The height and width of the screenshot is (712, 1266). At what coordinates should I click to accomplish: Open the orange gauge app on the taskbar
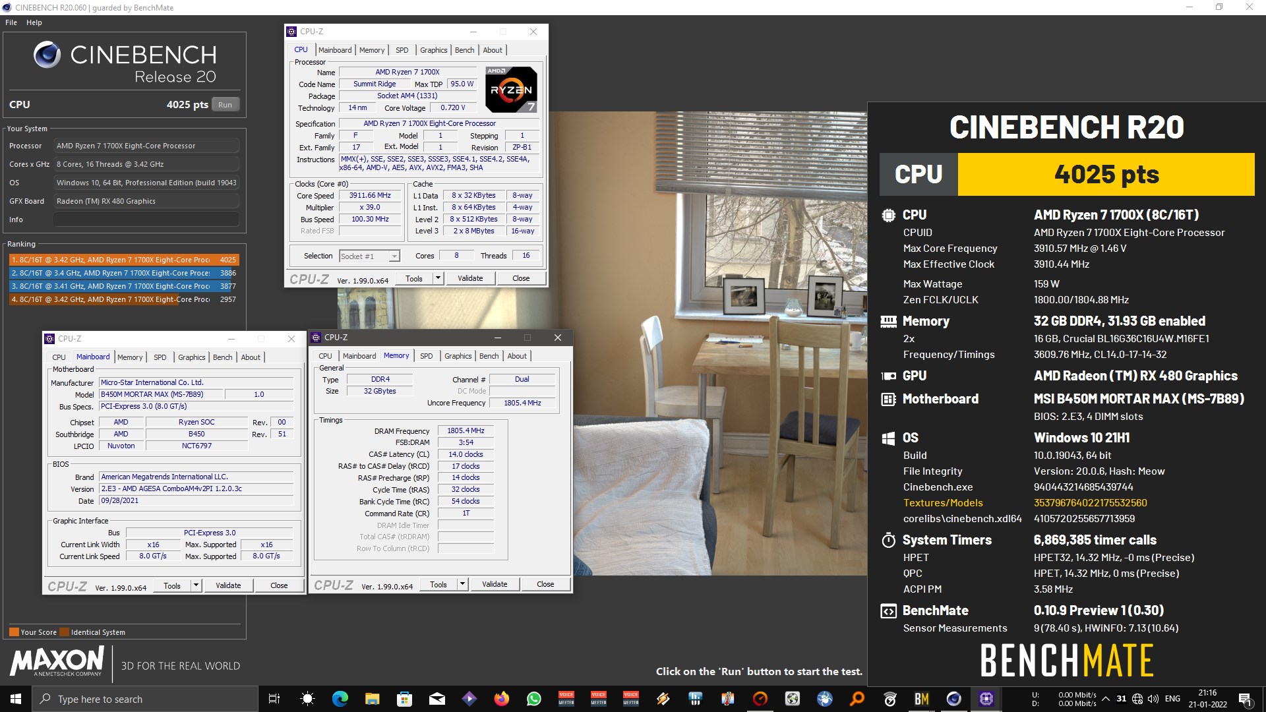(x=760, y=699)
